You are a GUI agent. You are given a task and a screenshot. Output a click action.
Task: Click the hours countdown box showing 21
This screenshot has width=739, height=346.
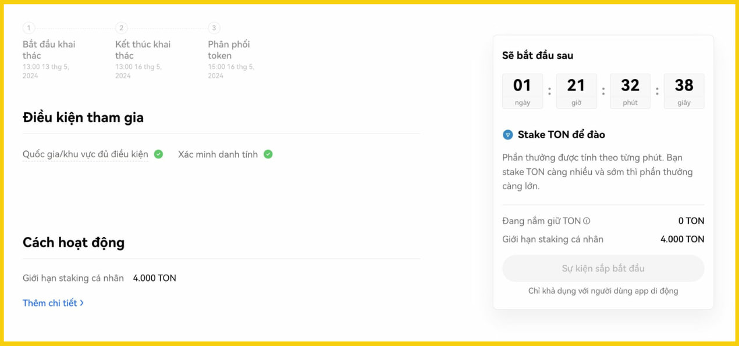click(576, 91)
